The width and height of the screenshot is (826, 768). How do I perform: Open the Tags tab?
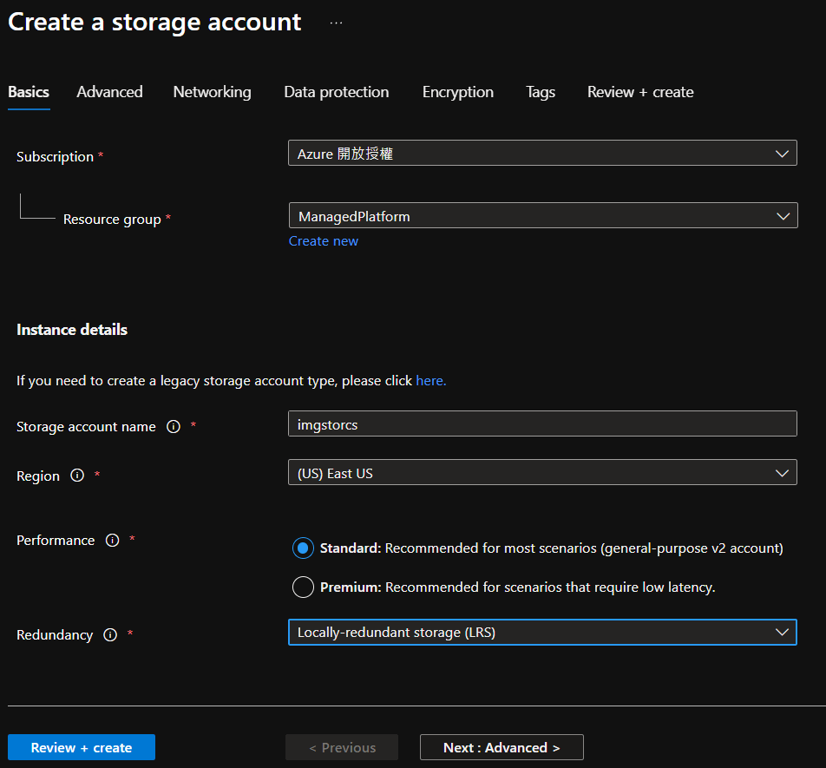540,92
